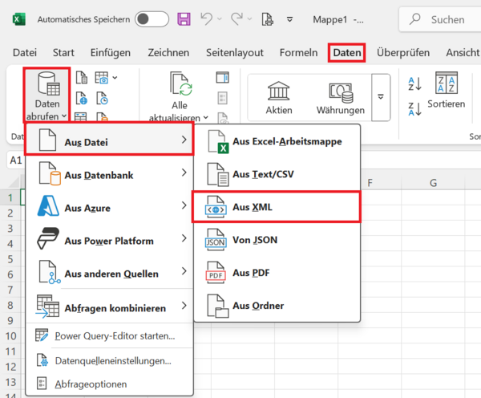Click Alle aktualisieren refresh icon
Viewport: 481px width, 398px height.
[180, 87]
